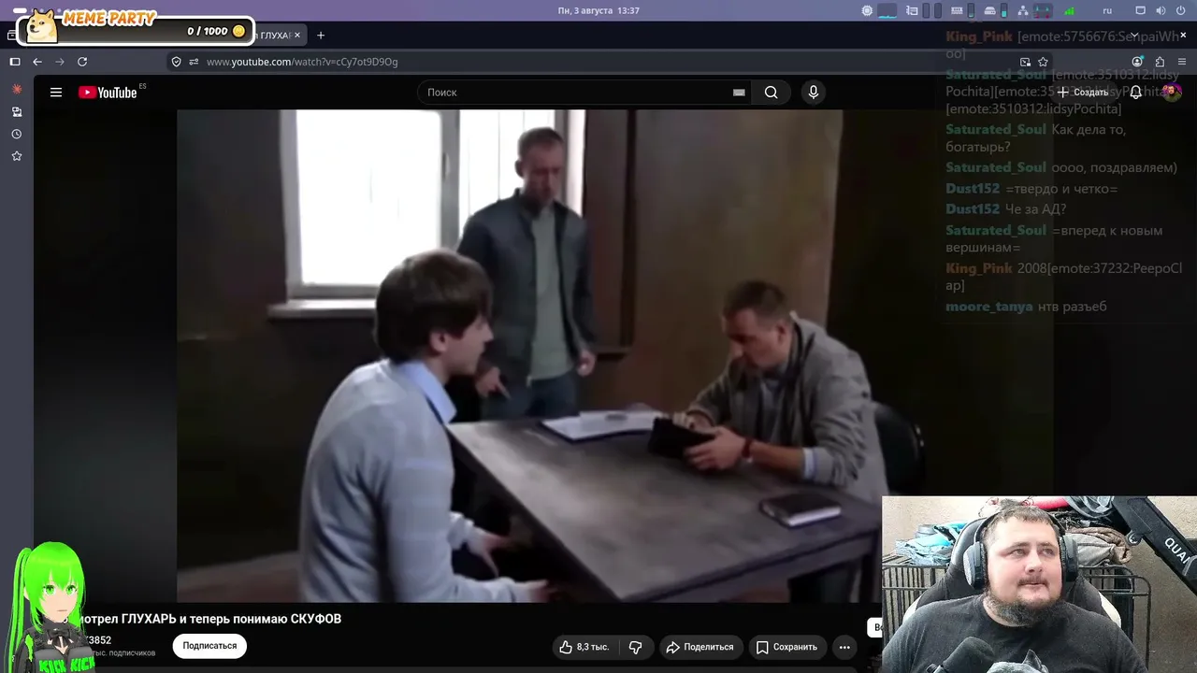Viewport: 1197px width, 673px height.
Task: Open site permissions icon in address bar
Action: click(194, 62)
